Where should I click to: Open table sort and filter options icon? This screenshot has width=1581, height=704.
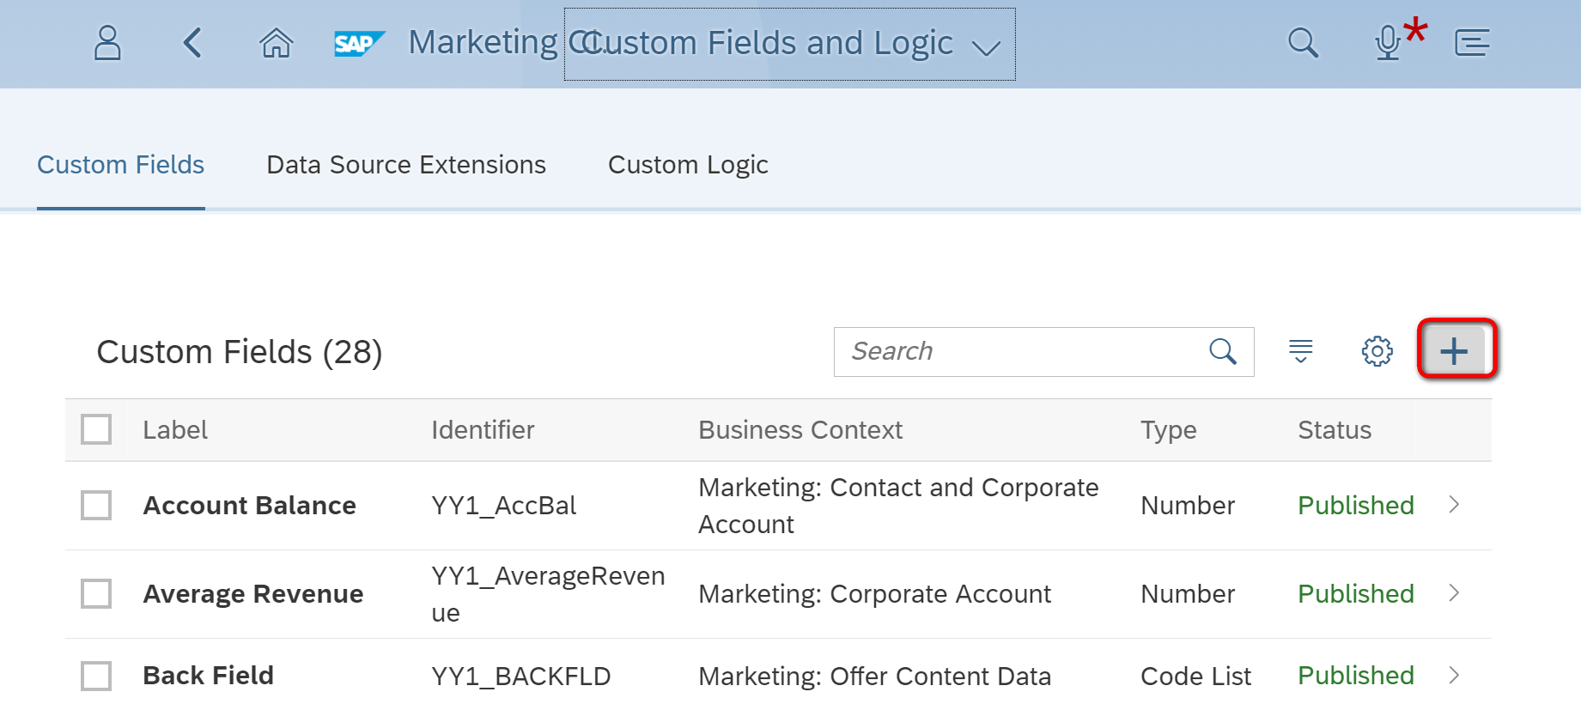click(1301, 351)
